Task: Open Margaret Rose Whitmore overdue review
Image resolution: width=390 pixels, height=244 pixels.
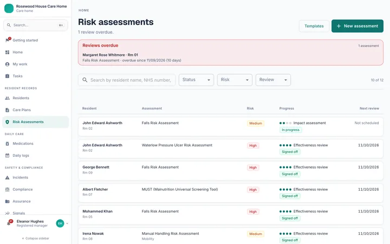Action: (231, 57)
